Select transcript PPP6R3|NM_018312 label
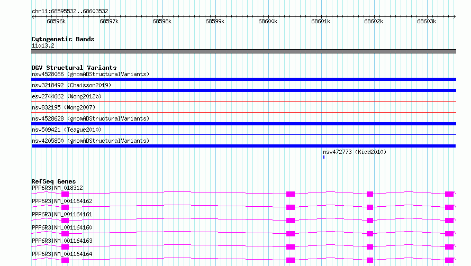The height and width of the screenshot is (266, 471). [57, 188]
